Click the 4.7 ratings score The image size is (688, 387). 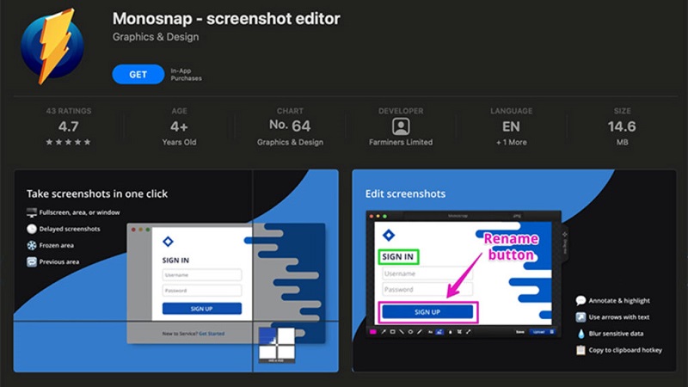[69, 126]
